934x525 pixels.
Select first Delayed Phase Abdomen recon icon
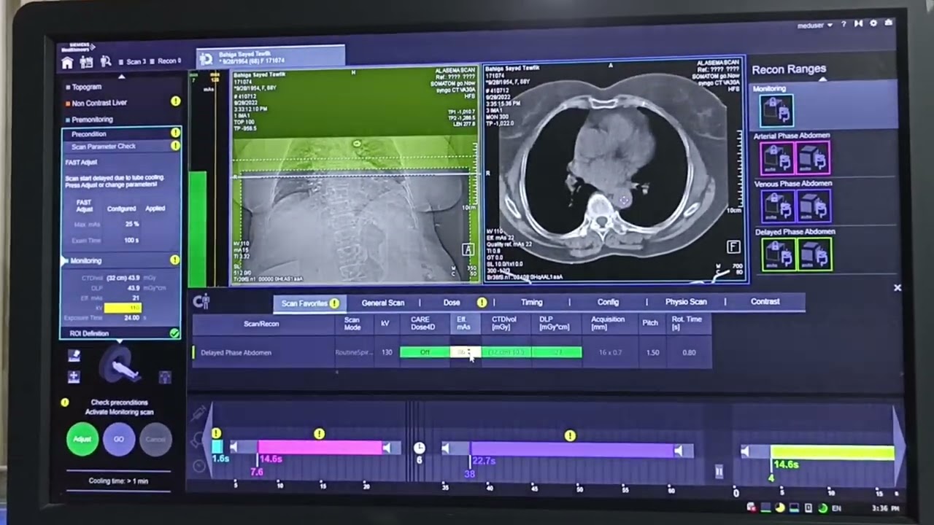[779, 254]
